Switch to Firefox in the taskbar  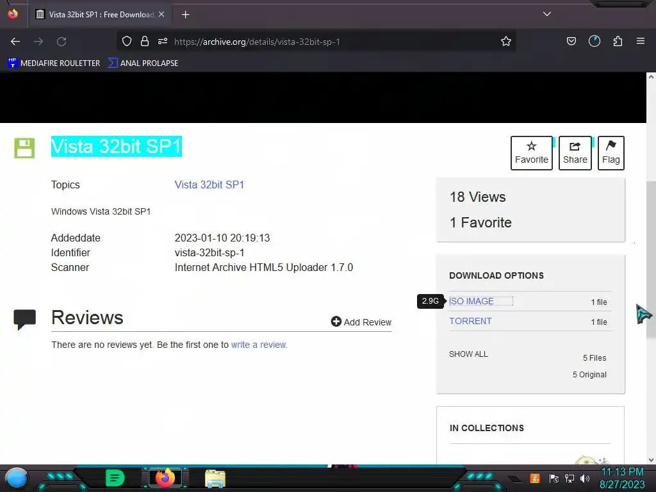(165, 478)
